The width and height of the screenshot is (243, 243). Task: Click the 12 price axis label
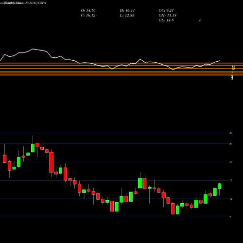231,199
